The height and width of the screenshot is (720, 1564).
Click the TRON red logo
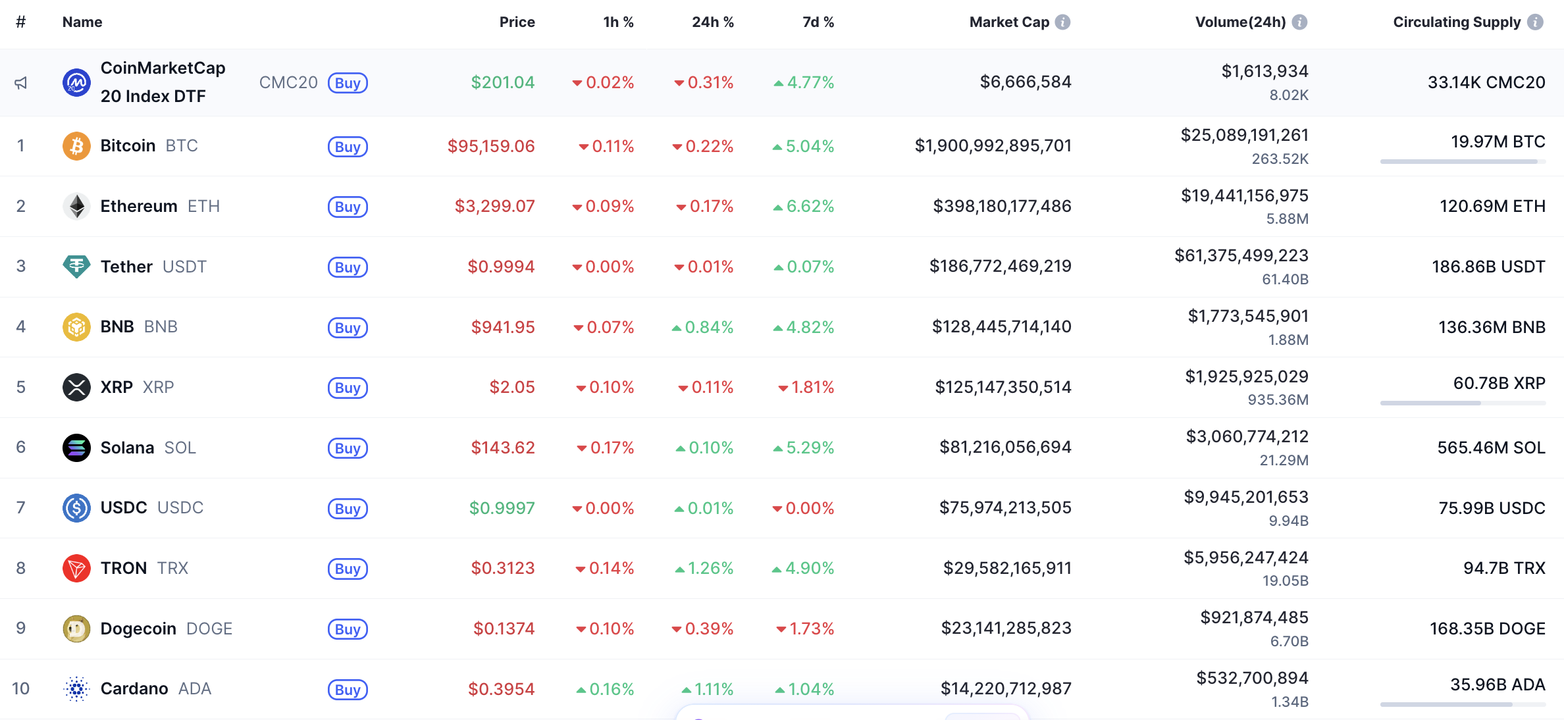click(x=76, y=568)
